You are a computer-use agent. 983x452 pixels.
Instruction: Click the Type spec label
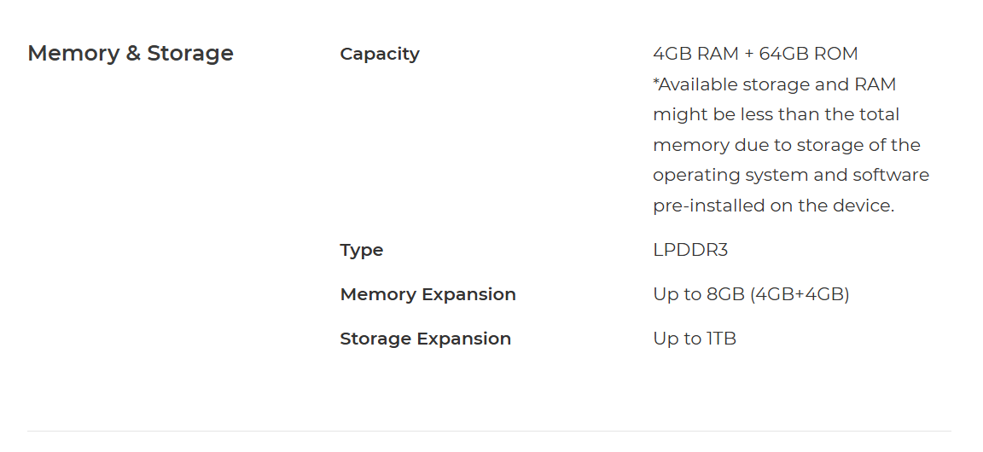361,251
